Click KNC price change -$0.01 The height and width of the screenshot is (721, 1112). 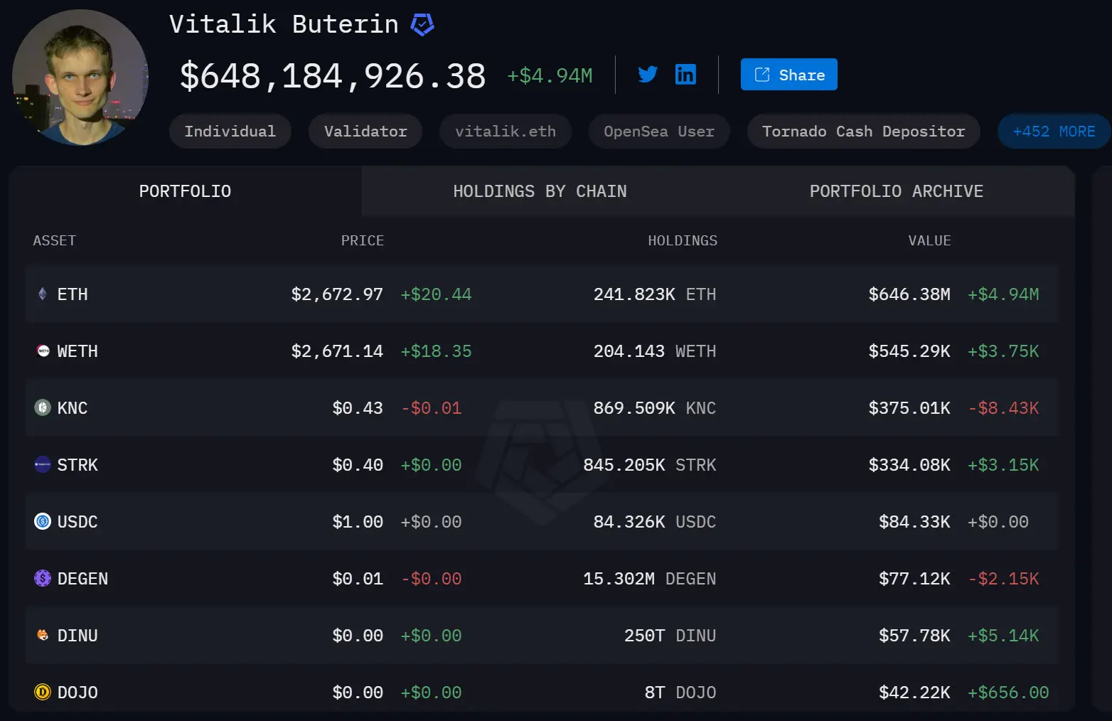431,408
